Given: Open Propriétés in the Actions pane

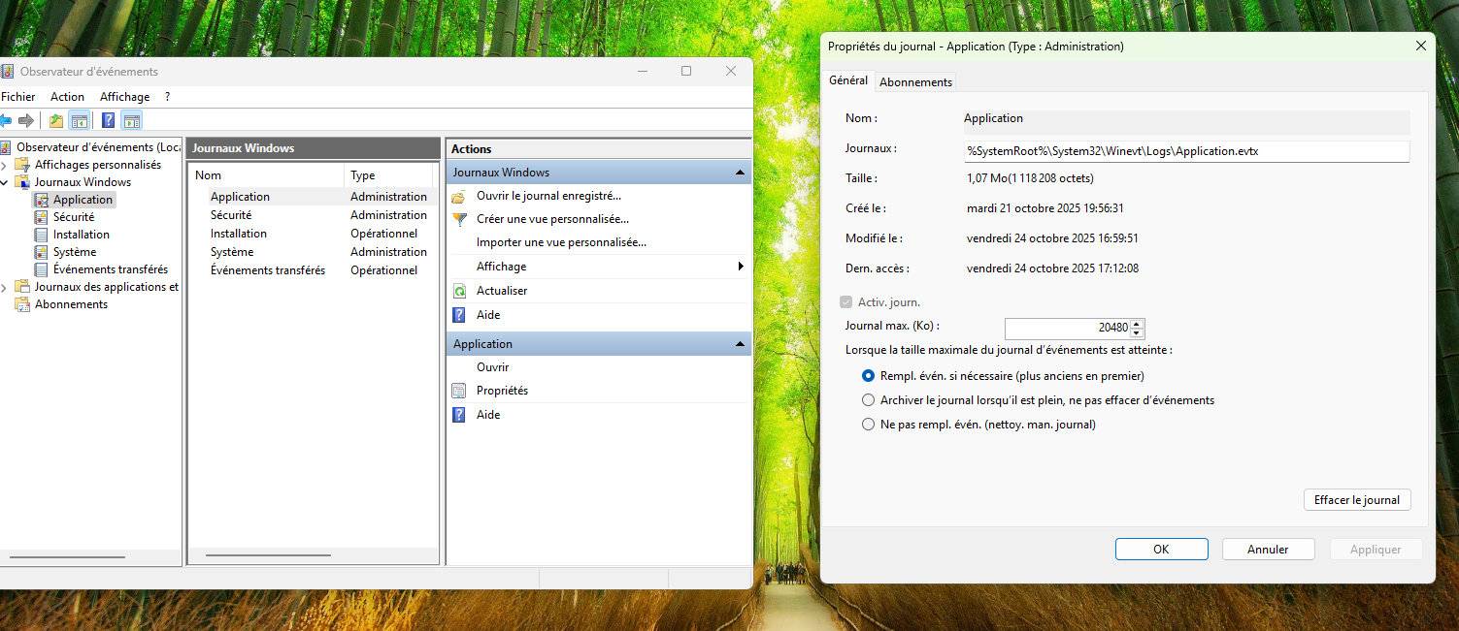Looking at the screenshot, I should point(502,391).
